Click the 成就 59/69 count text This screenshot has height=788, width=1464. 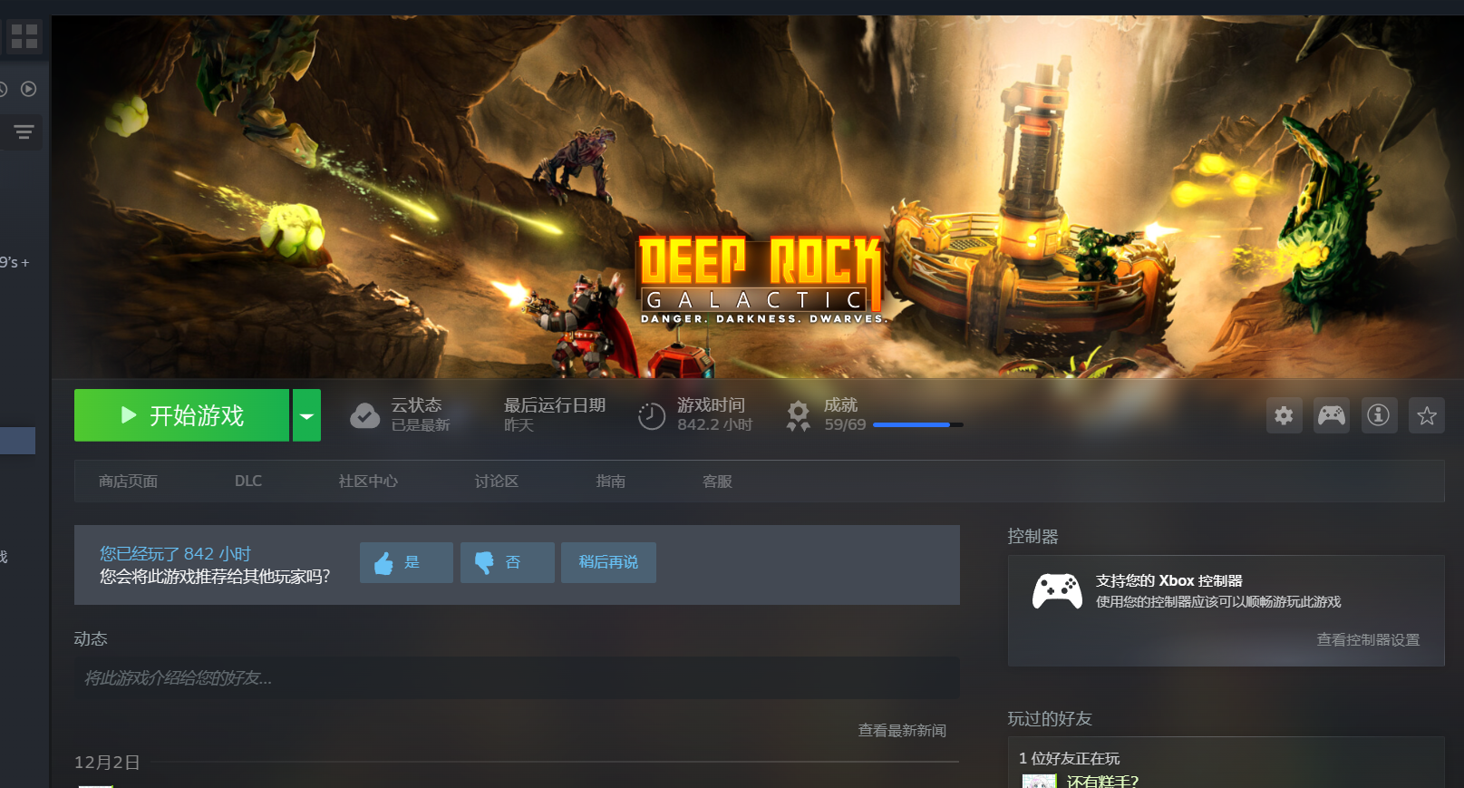click(x=845, y=424)
